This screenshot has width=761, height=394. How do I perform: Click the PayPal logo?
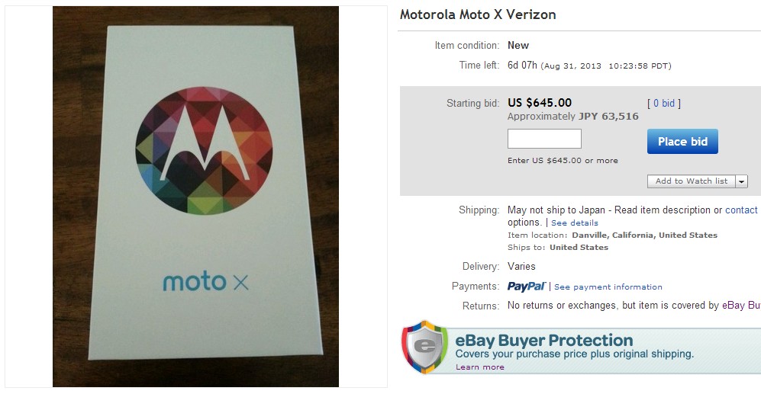[x=526, y=287]
